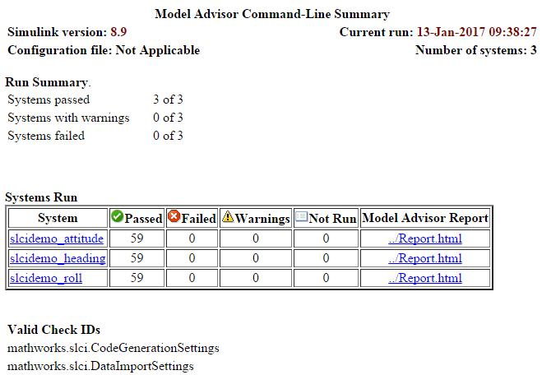Screen dimensions: 542x375
Task: Open the slcidemo_attitude system link
Action: coord(57,238)
